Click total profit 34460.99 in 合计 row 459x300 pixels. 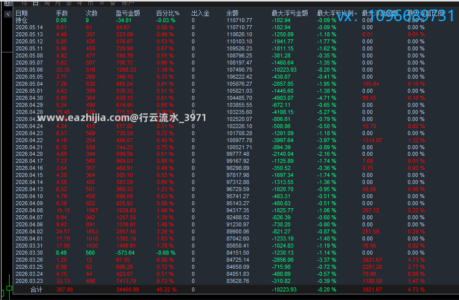point(127,290)
